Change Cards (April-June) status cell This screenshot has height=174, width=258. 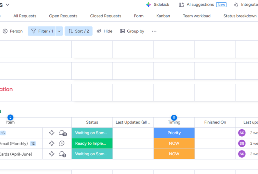click(x=92, y=154)
